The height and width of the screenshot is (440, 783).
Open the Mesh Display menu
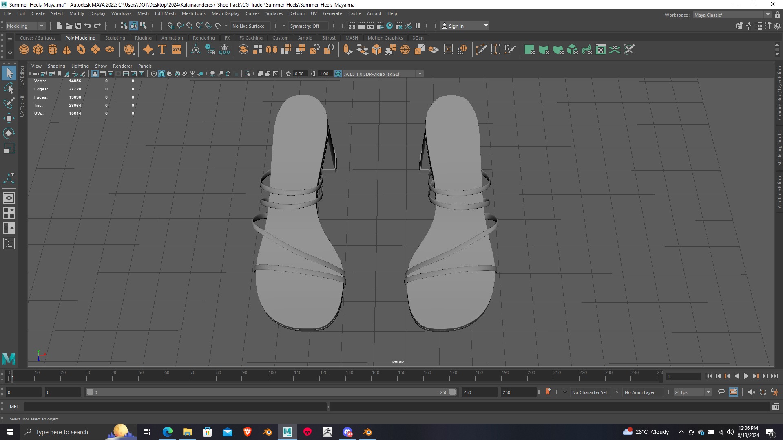click(226, 13)
